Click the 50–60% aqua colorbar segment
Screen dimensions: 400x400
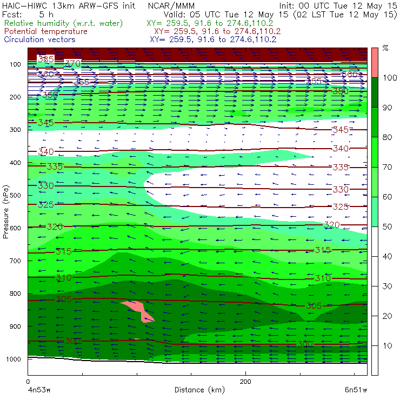tap(375, 212)
